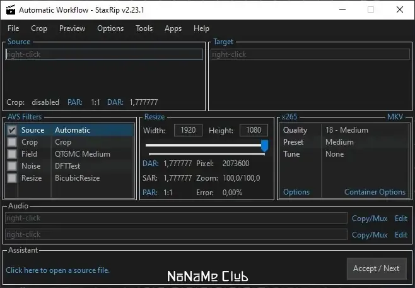Click the resize slider handle
The height and width of the screenshot is (288, 415).
(x=264, y=146)
